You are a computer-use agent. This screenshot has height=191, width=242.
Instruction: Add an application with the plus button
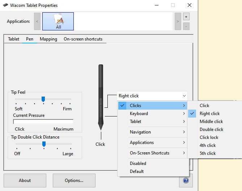(x=186, y=17)
